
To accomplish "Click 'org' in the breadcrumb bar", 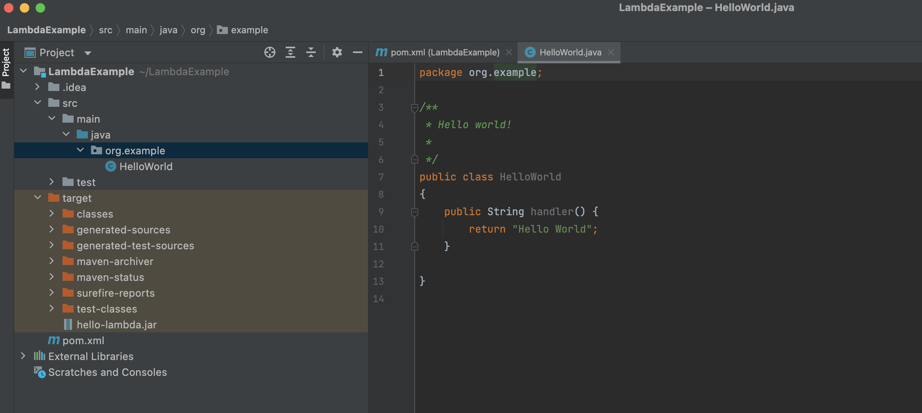I will coord(198,30).
